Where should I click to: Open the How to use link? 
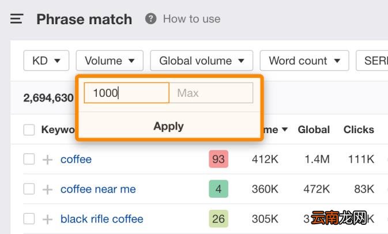(x=191, y=19)
